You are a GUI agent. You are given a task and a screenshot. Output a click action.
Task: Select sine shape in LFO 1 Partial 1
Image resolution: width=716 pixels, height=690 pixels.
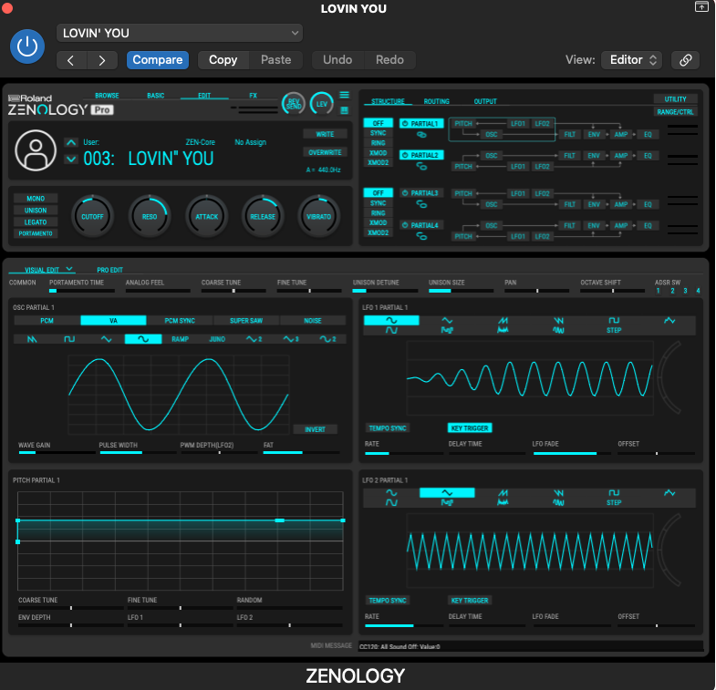(391, 320)
